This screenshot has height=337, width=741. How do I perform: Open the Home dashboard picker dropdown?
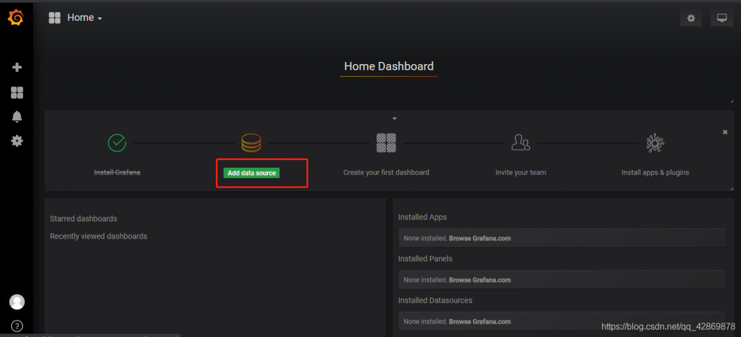pos(85,18)
